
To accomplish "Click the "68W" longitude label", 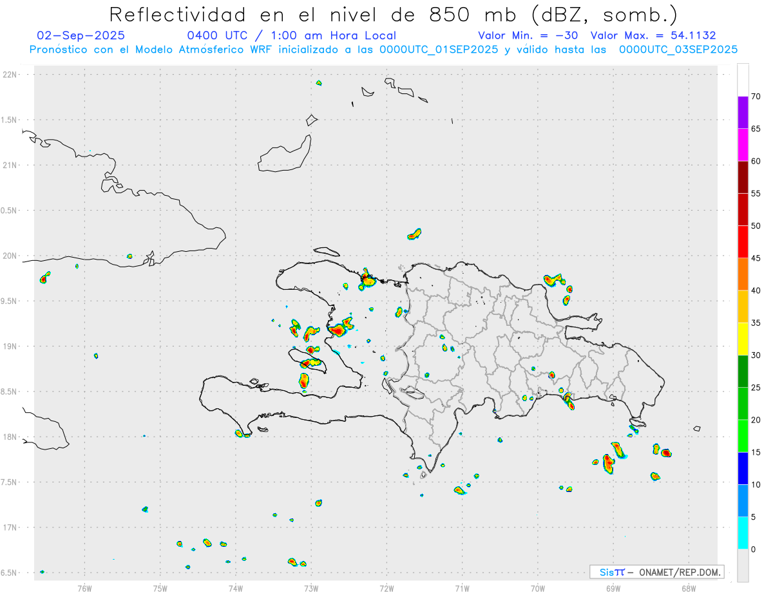I will (689, 588).
